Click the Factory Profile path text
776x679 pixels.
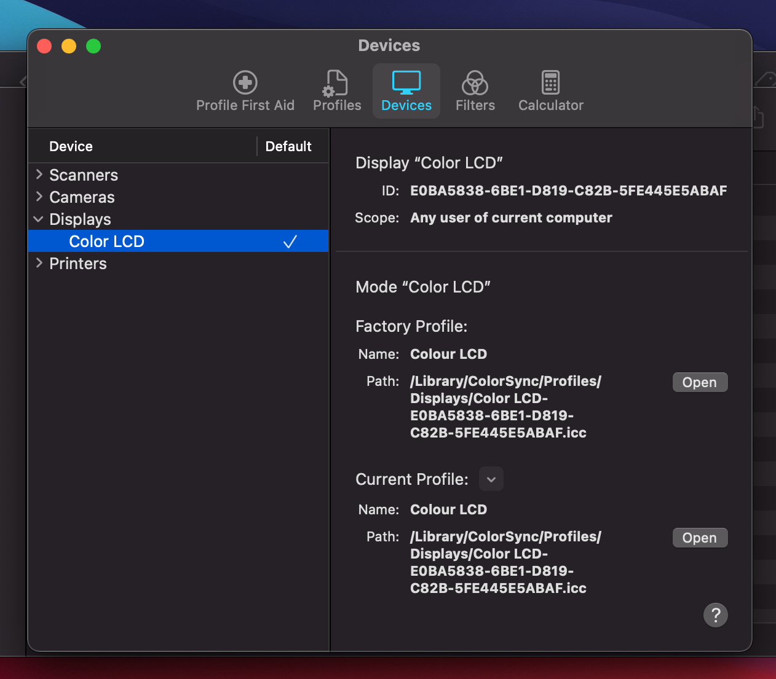click(505, 407)
